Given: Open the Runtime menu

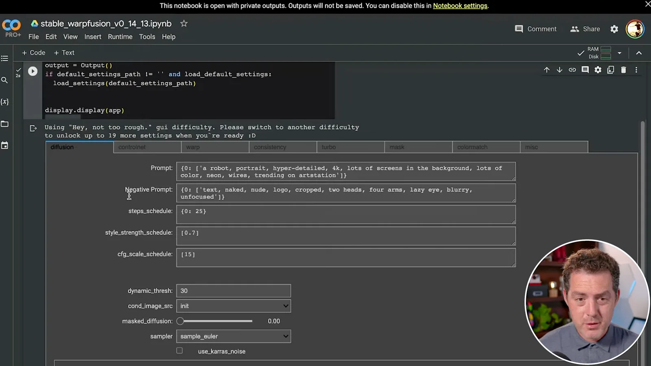Looking at the screenshot, I should [x=120, y=37].
